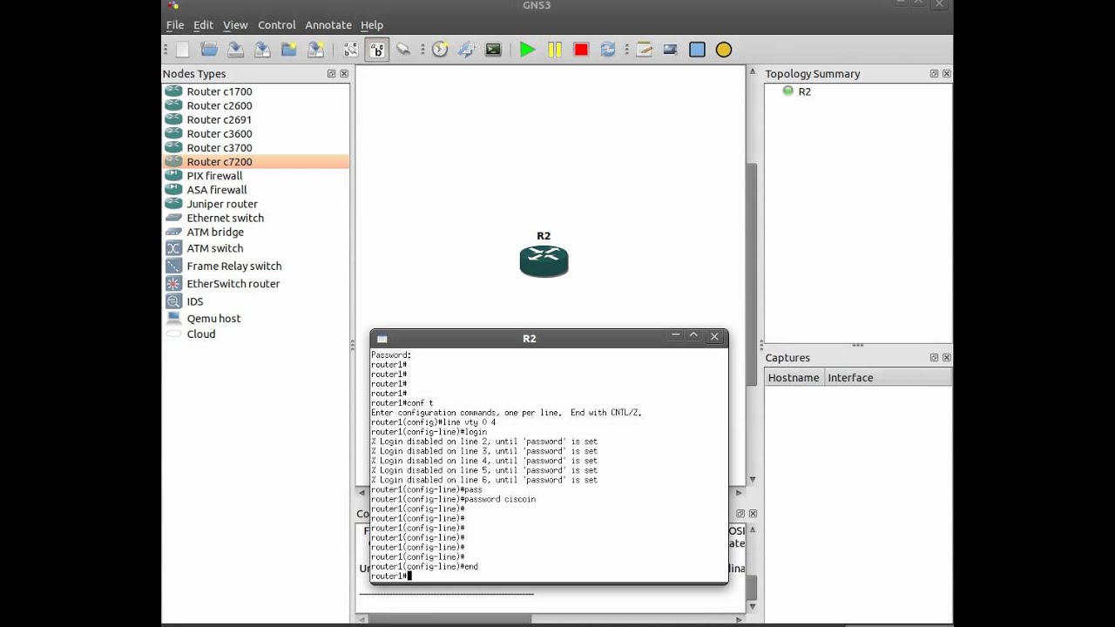
Task: Stop all devices with red stop button
Action: pyautogui.click(x=581, y=50)
